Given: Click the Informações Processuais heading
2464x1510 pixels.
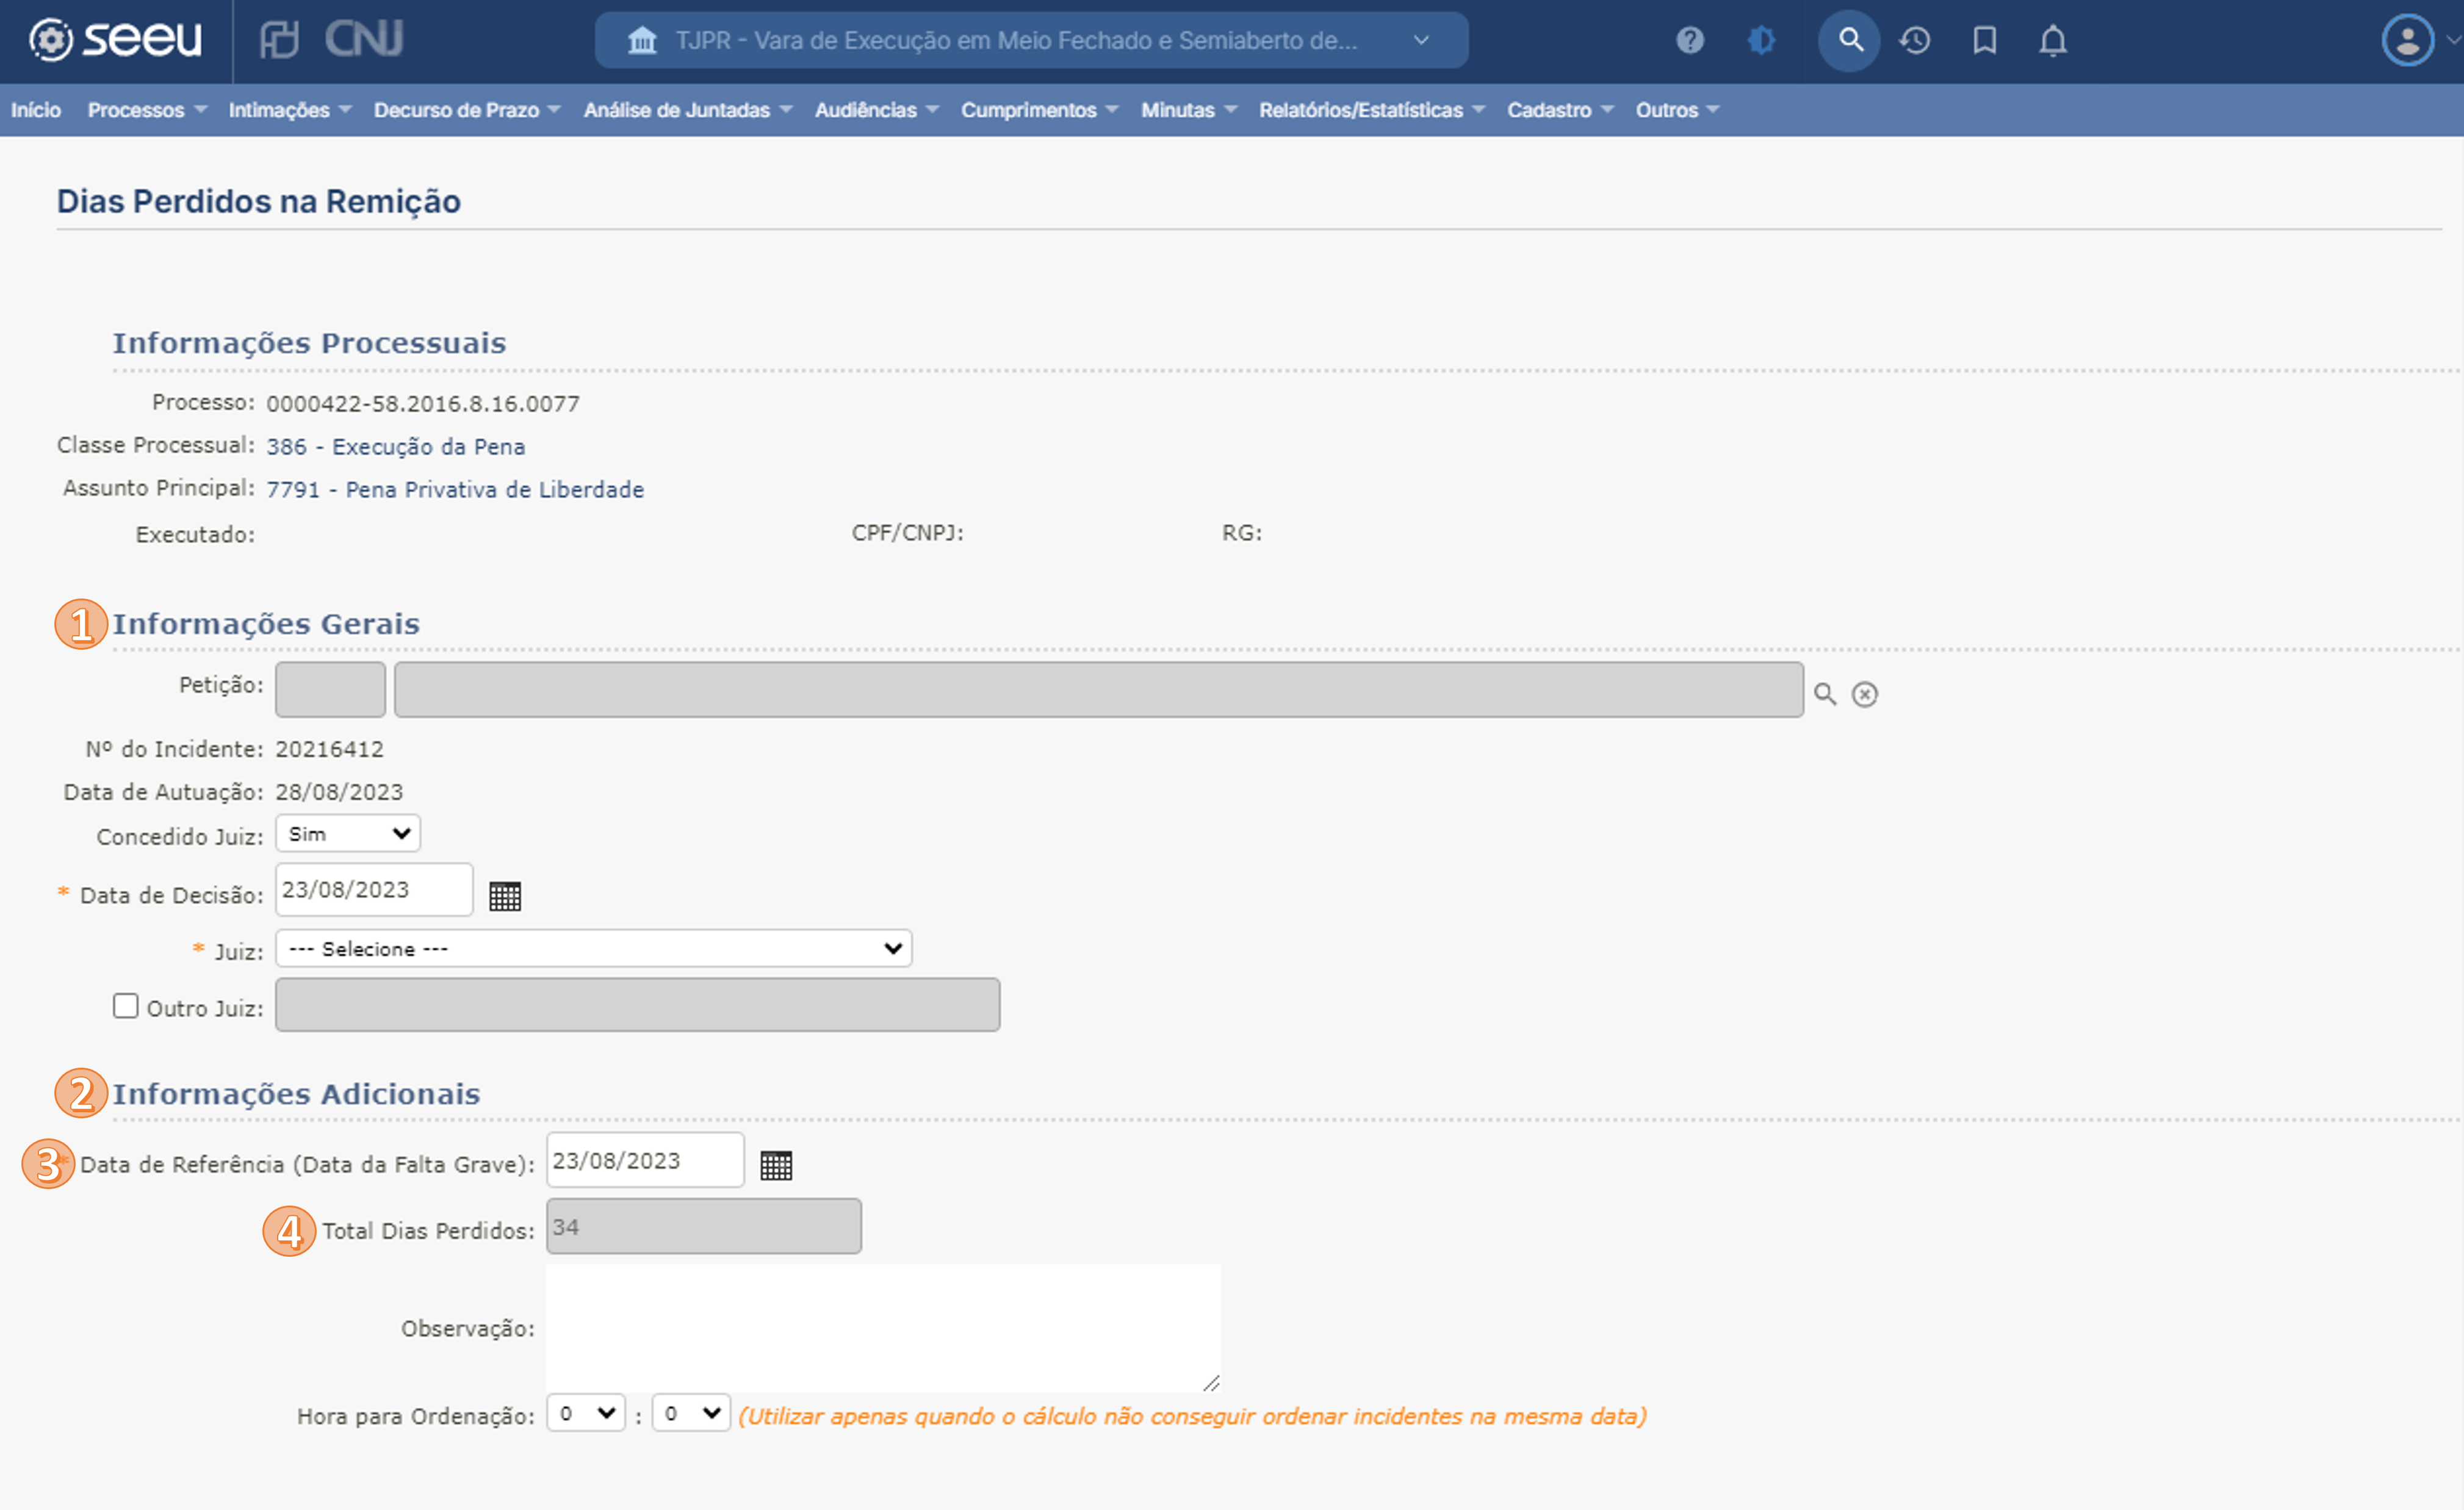Looking at the screenshot, I should pyautogui.click(x=309, y=343).
